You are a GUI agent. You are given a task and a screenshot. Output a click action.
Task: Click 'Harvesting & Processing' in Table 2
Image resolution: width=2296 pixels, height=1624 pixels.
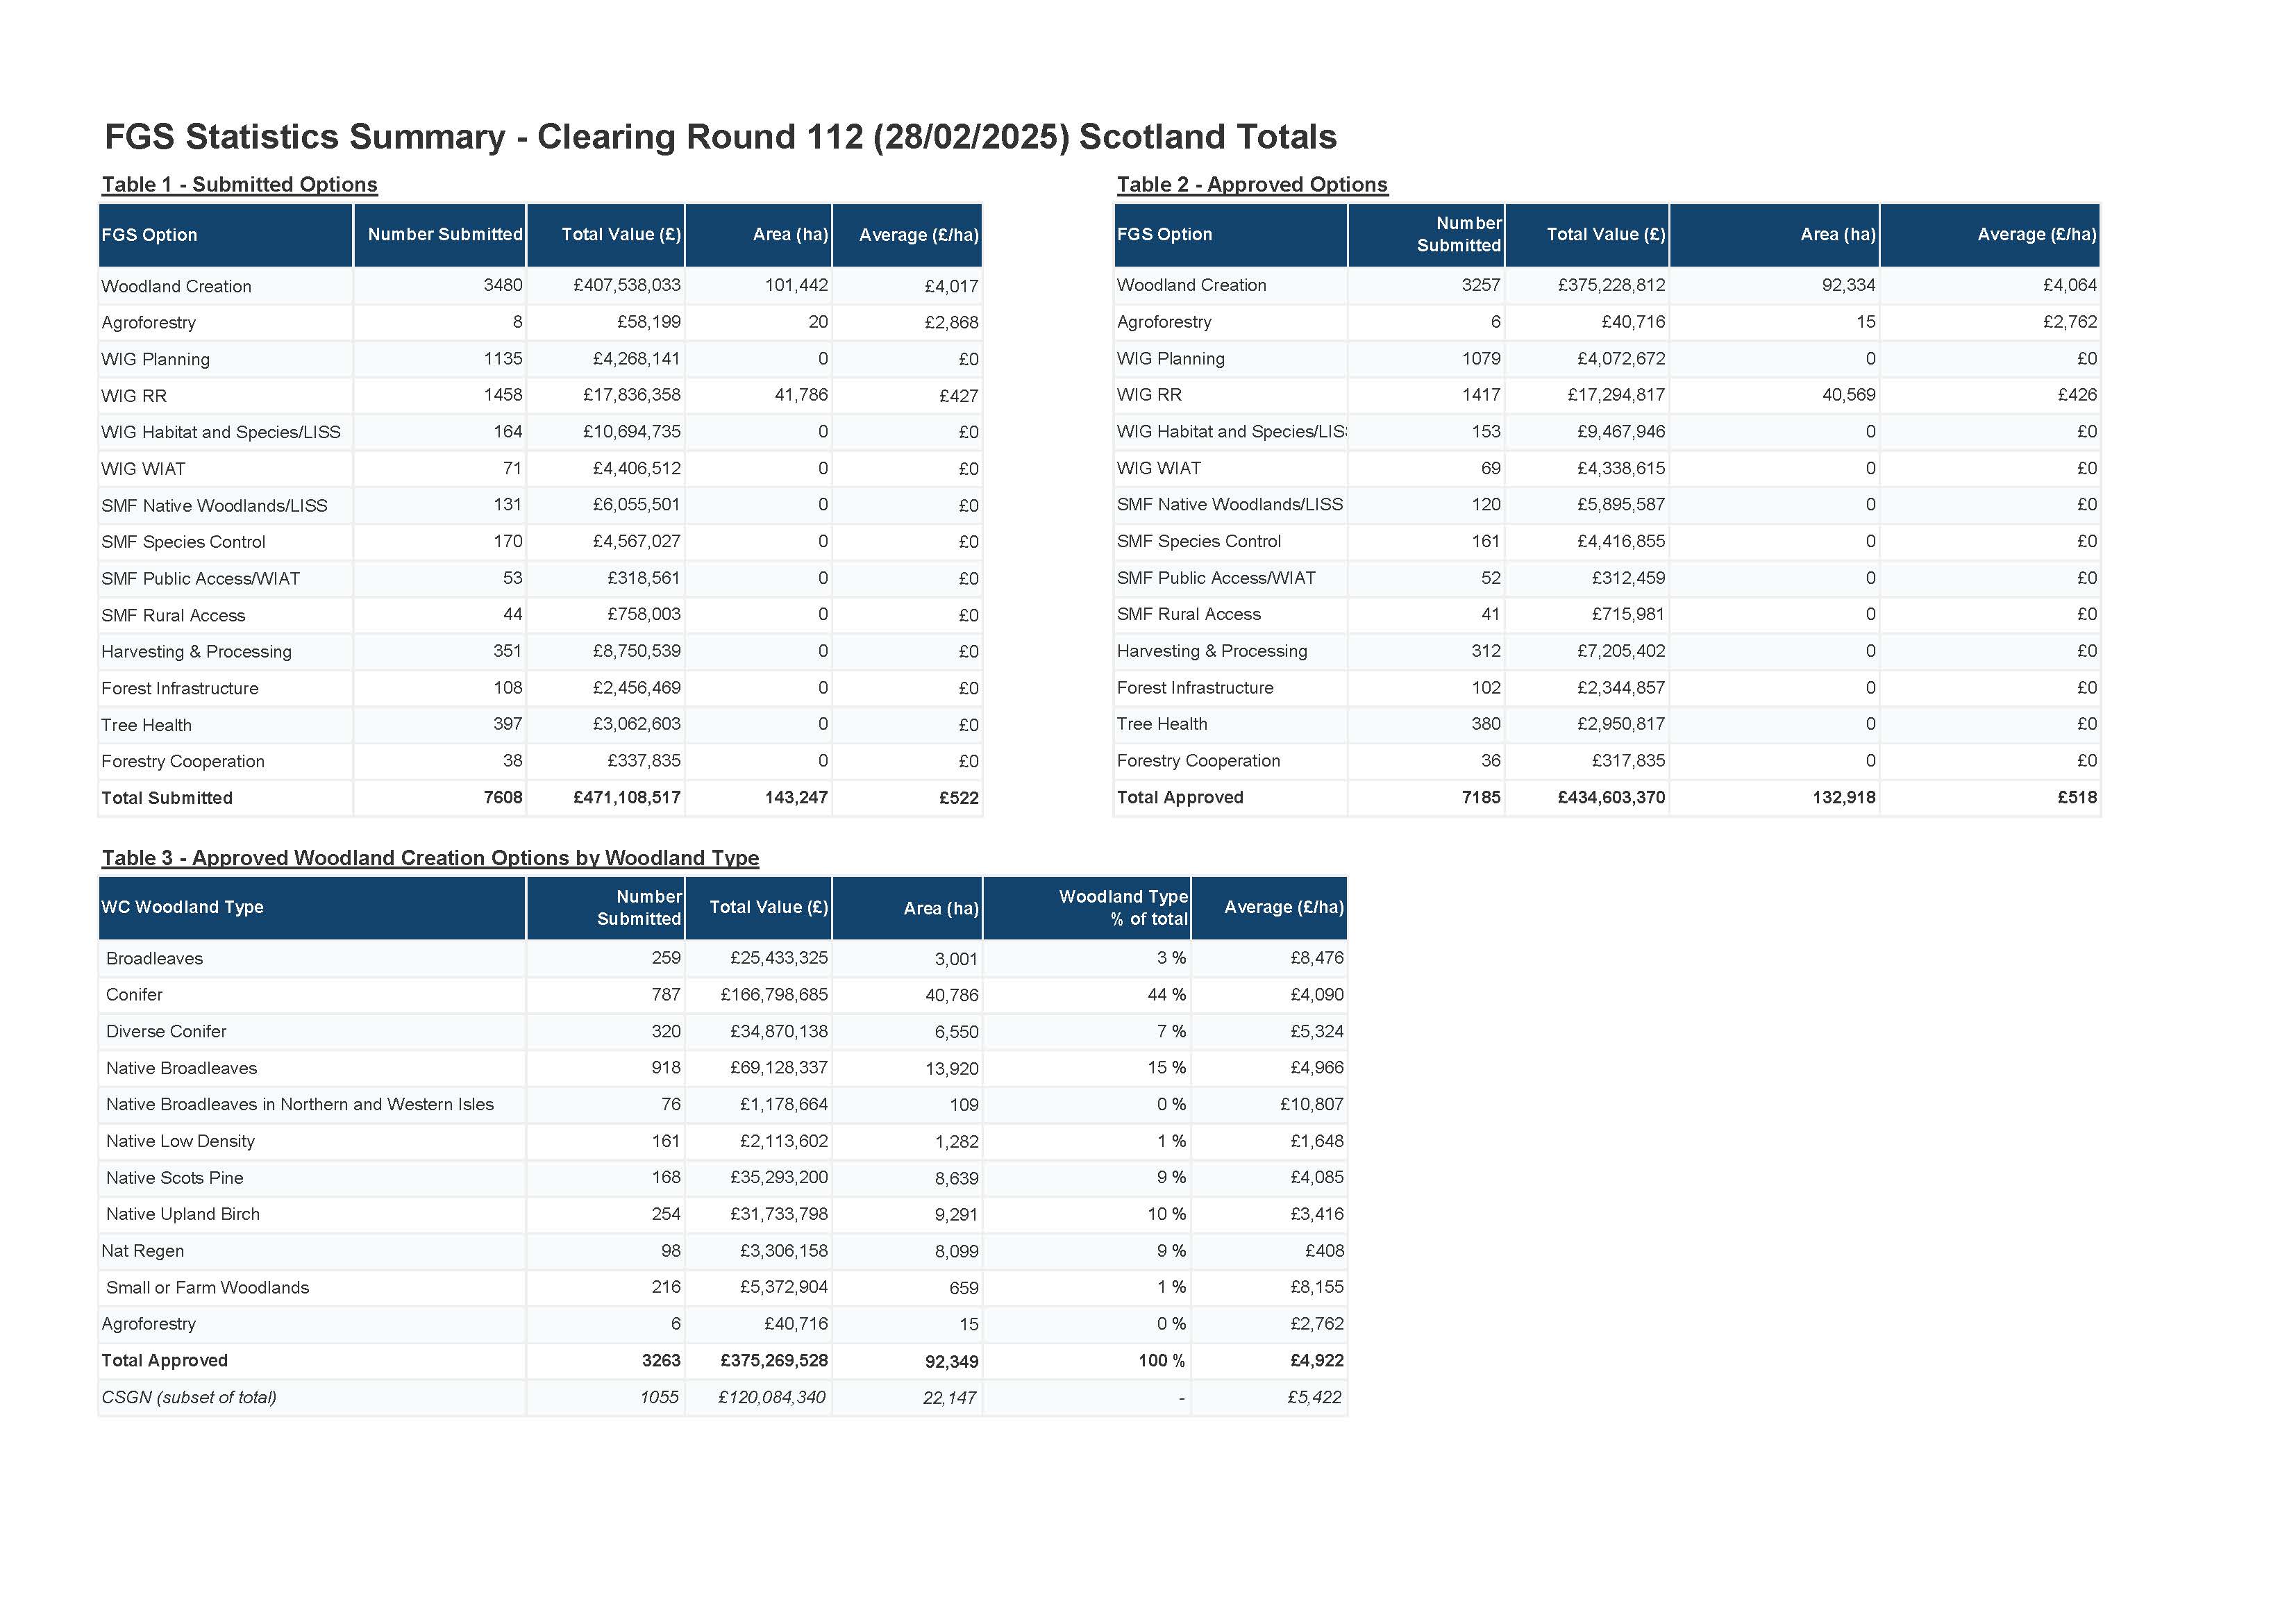tap(1211, 651)
